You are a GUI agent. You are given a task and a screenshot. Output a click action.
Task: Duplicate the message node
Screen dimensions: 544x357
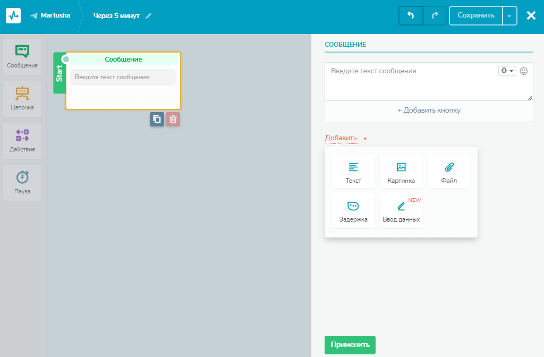tap(157, 120)
